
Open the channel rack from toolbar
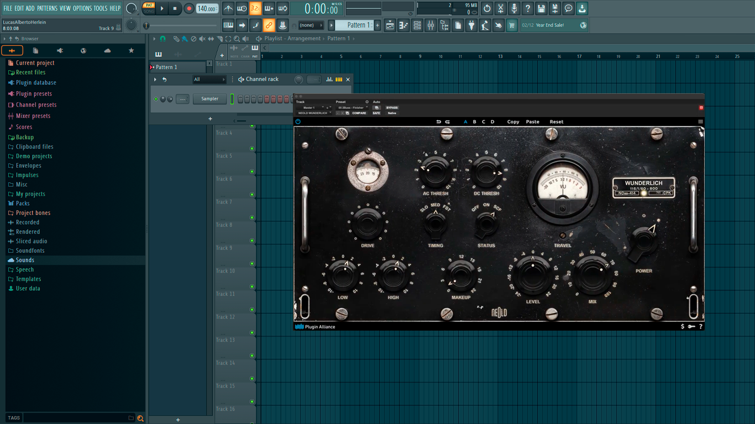(417, 25)
